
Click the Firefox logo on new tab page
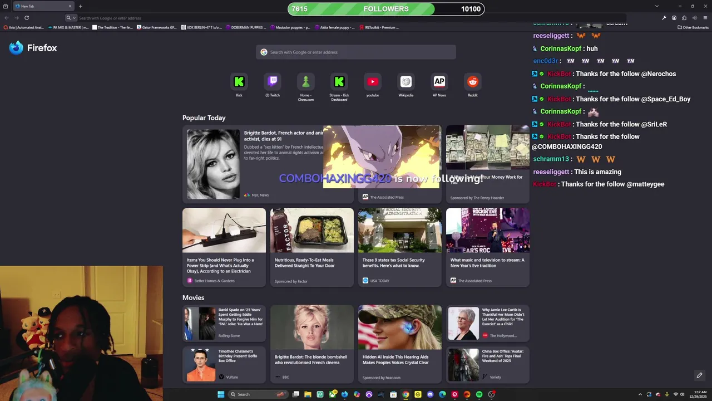pyautogui.click(x=33, y=48)
